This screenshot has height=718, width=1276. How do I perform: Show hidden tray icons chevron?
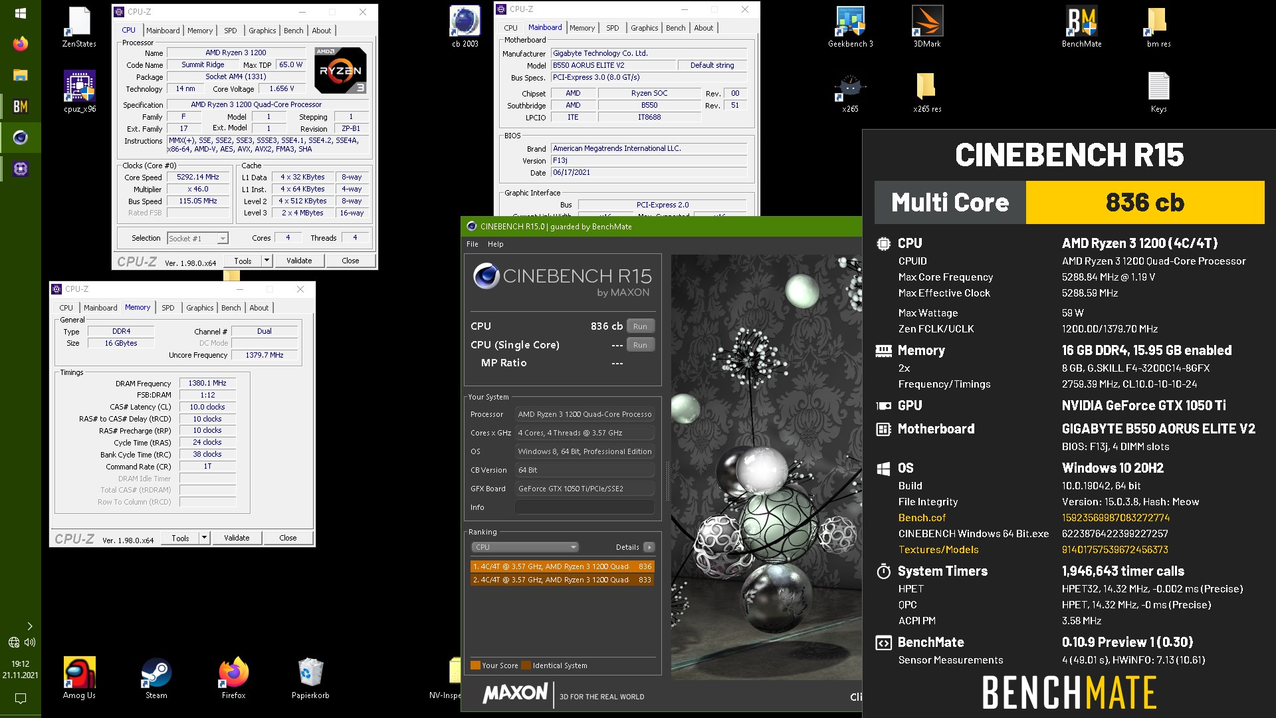[x=29, y=626]
